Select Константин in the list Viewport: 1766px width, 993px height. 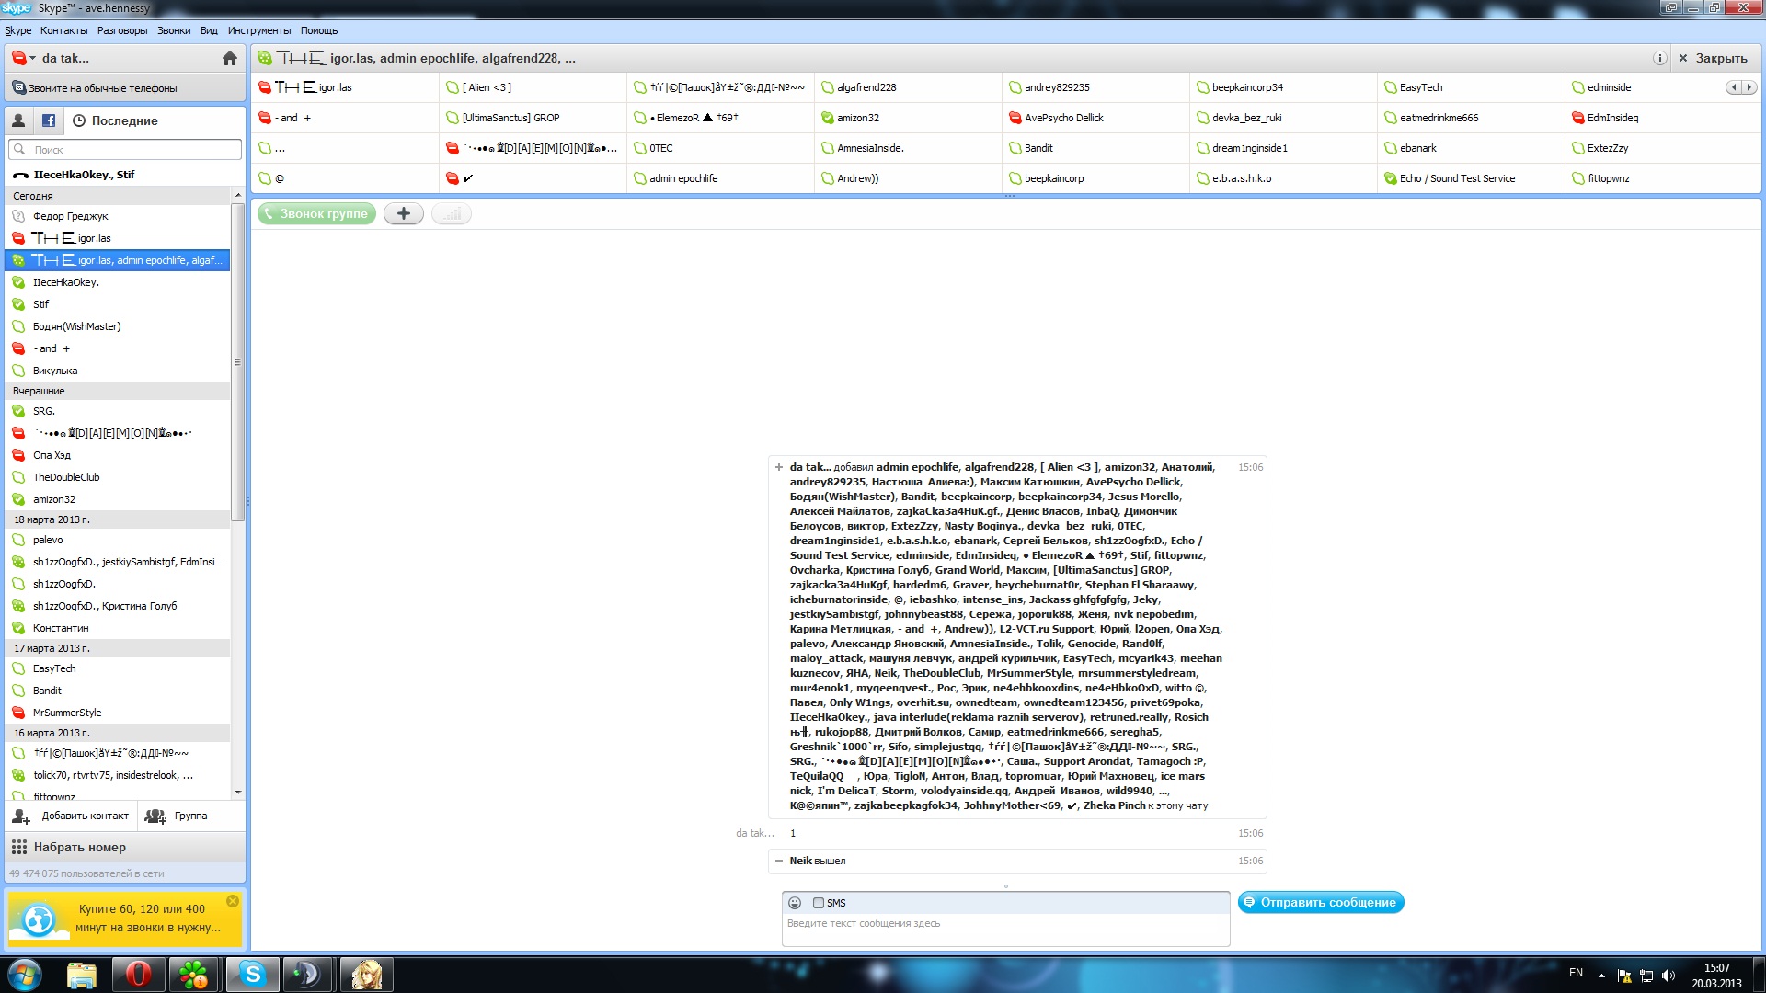(118, 628)
